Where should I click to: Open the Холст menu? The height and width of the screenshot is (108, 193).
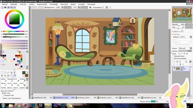pos(23,4)
